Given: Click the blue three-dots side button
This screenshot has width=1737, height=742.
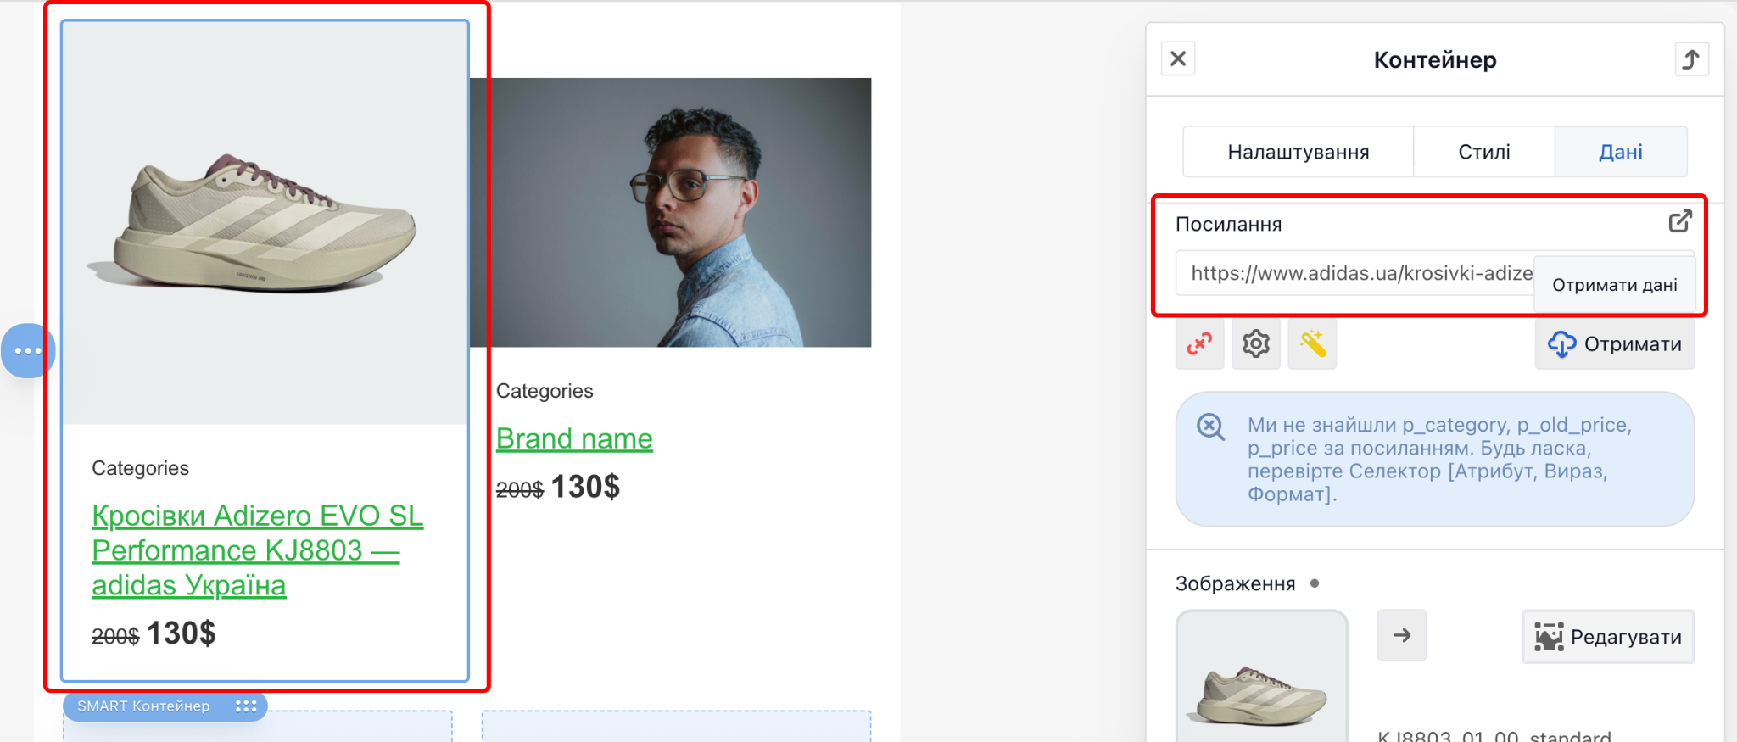Looking at the screenshot, I should click(x=28, y=350).
